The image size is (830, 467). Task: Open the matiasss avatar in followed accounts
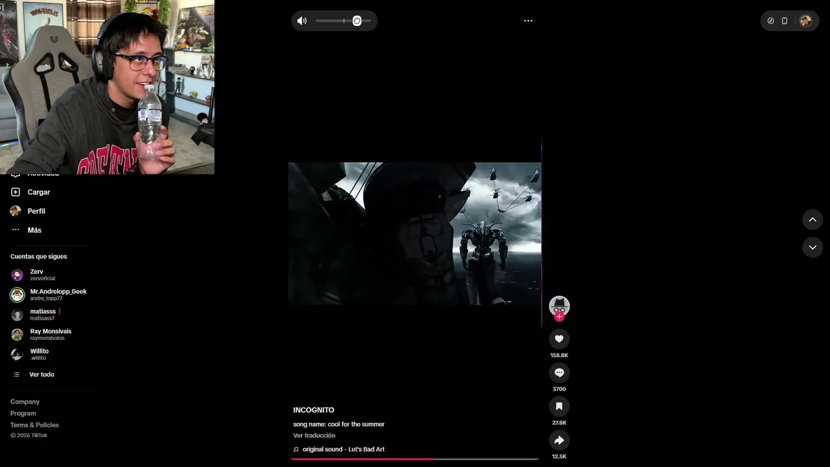(18, 315)
